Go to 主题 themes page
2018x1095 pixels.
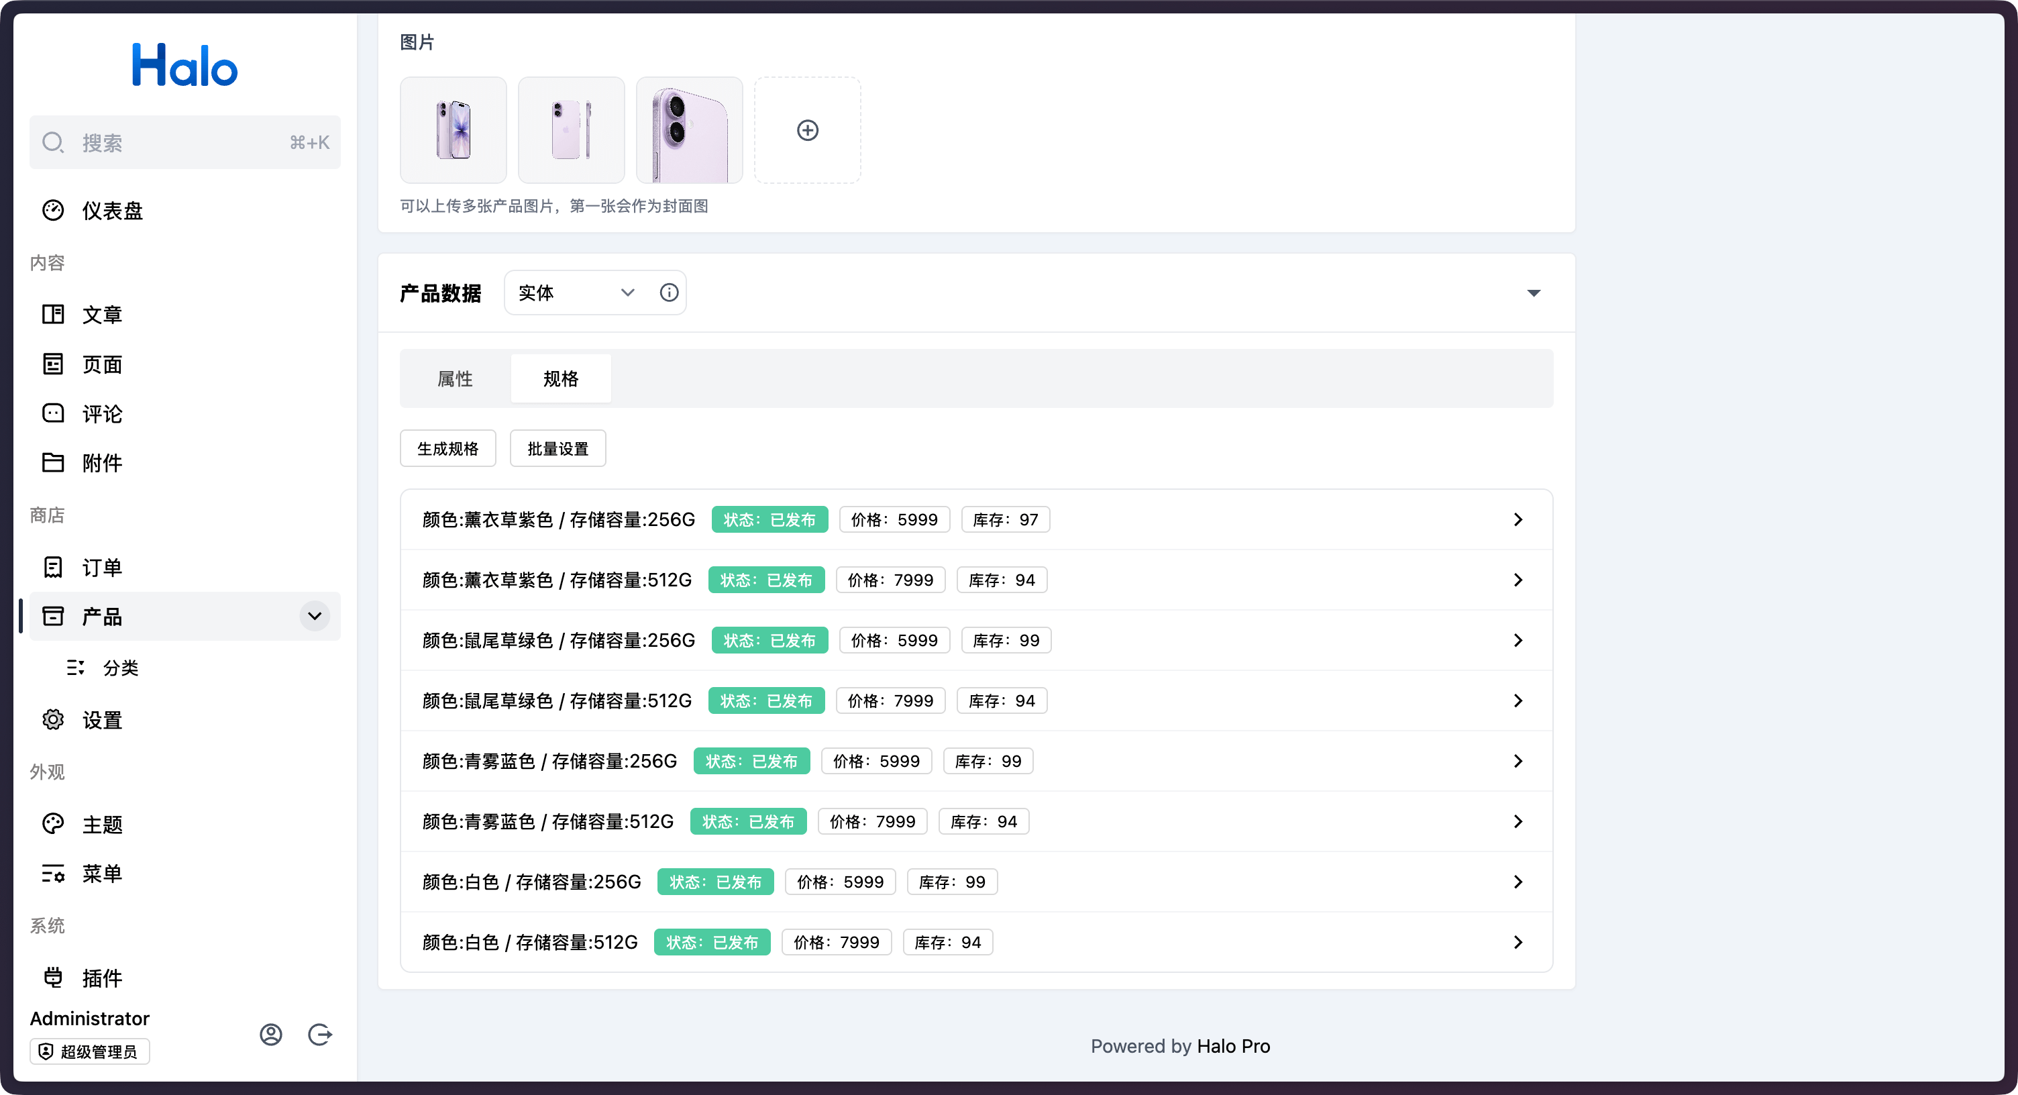[x=102, y=824]
